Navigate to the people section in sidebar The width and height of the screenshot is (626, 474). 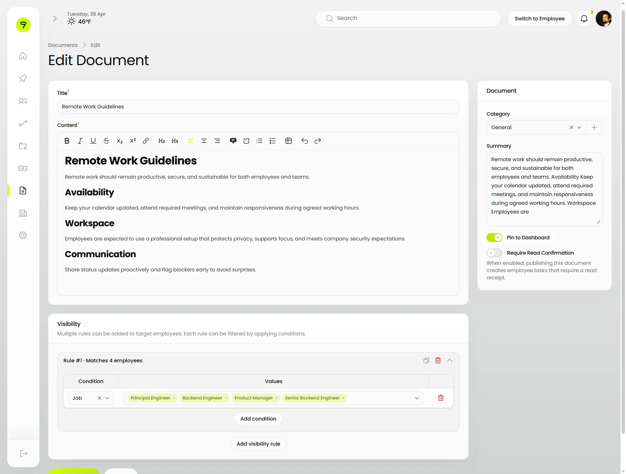click(23, 101)
